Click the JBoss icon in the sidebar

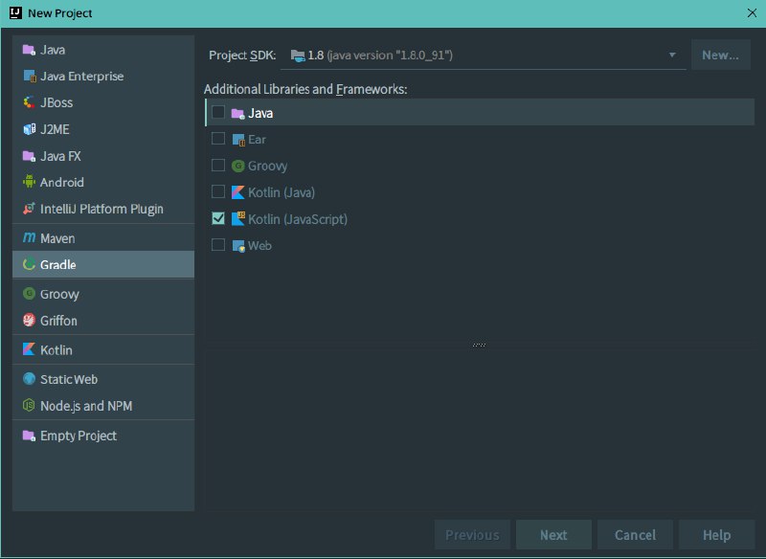pyautogui.click(x=29, y=102)
